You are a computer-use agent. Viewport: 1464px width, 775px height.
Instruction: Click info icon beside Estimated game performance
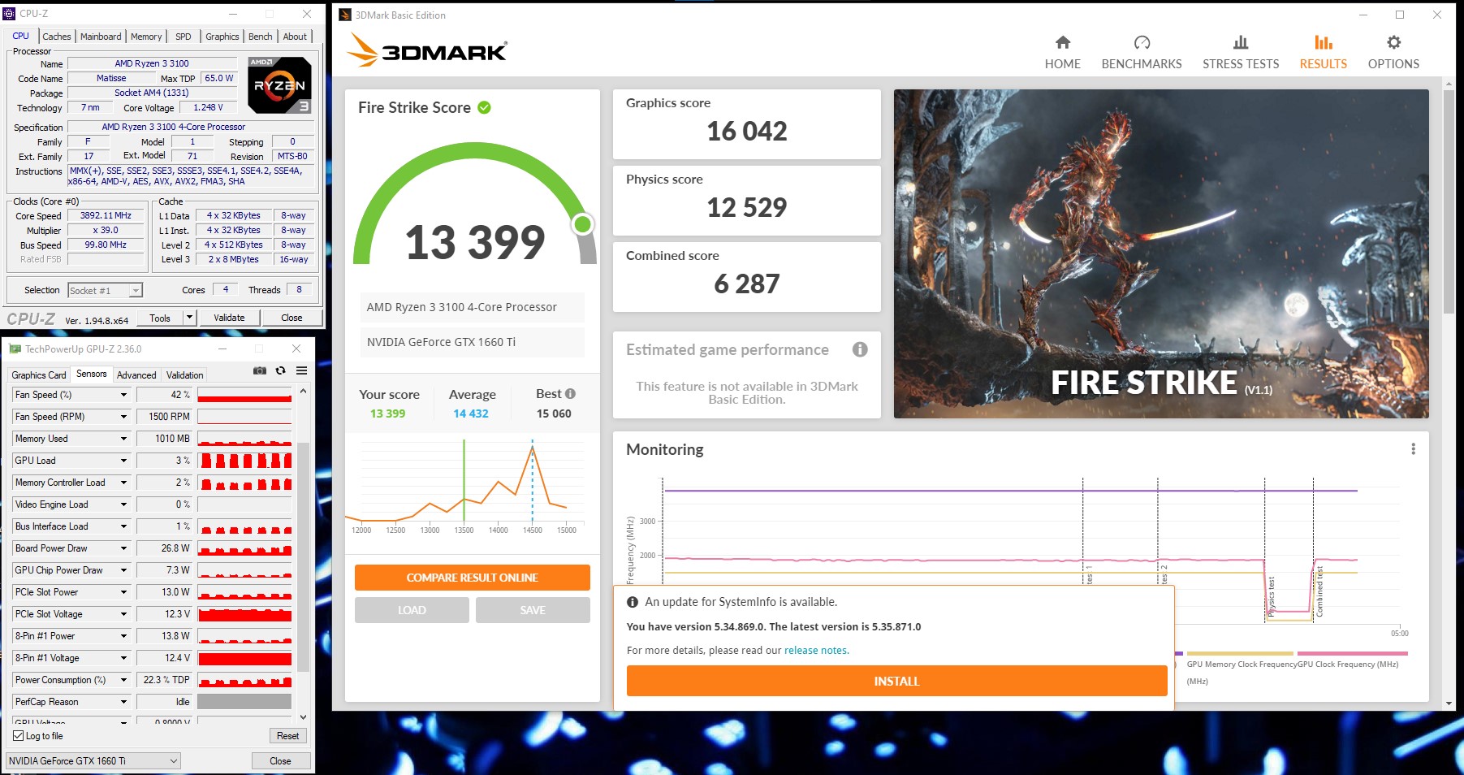[860, 349]
